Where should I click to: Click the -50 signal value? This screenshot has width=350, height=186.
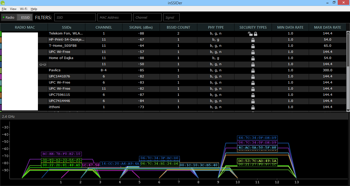[141, 64]
